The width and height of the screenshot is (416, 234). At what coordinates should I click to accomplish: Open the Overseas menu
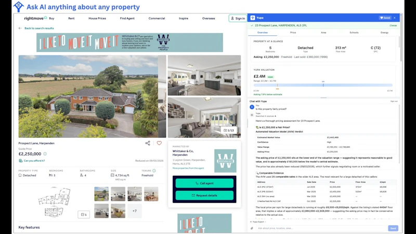(209, 18)
